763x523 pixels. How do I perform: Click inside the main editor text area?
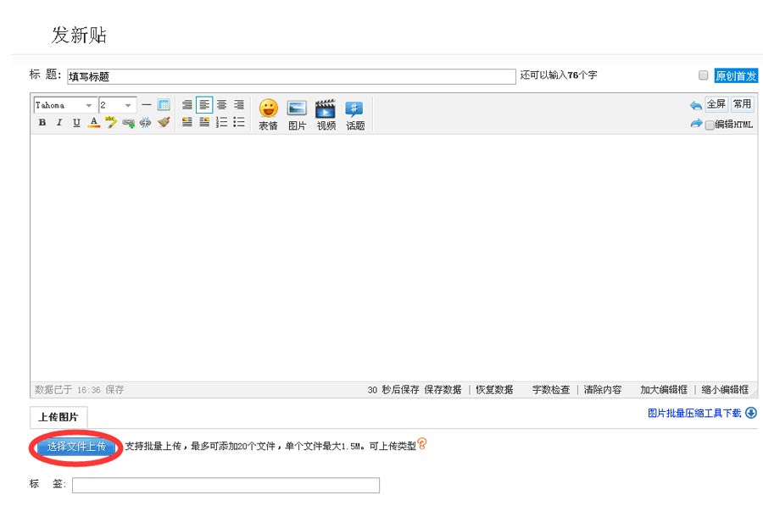tap(393, 258)
